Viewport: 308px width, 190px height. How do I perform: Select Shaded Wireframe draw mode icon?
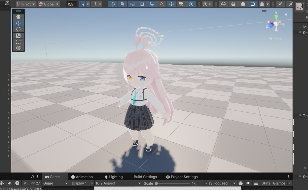pyautogui.click(x=233, y=4)
